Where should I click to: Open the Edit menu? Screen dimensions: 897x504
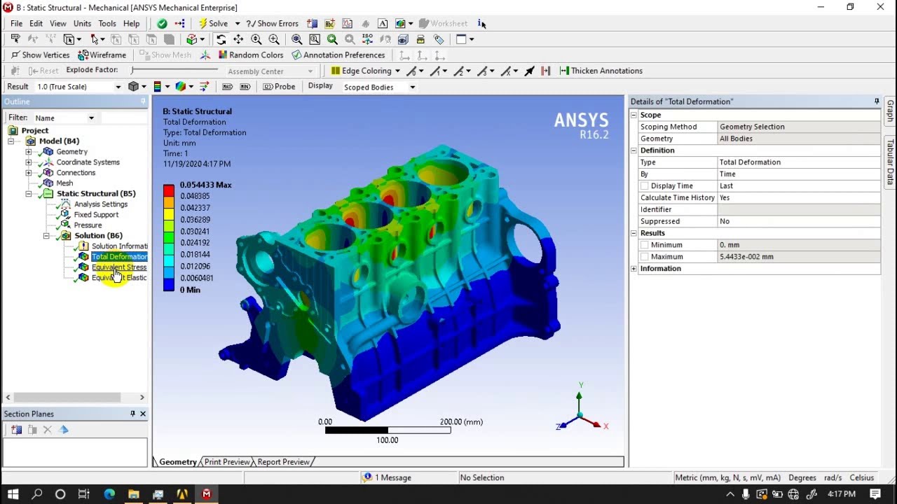click(36, 23)
